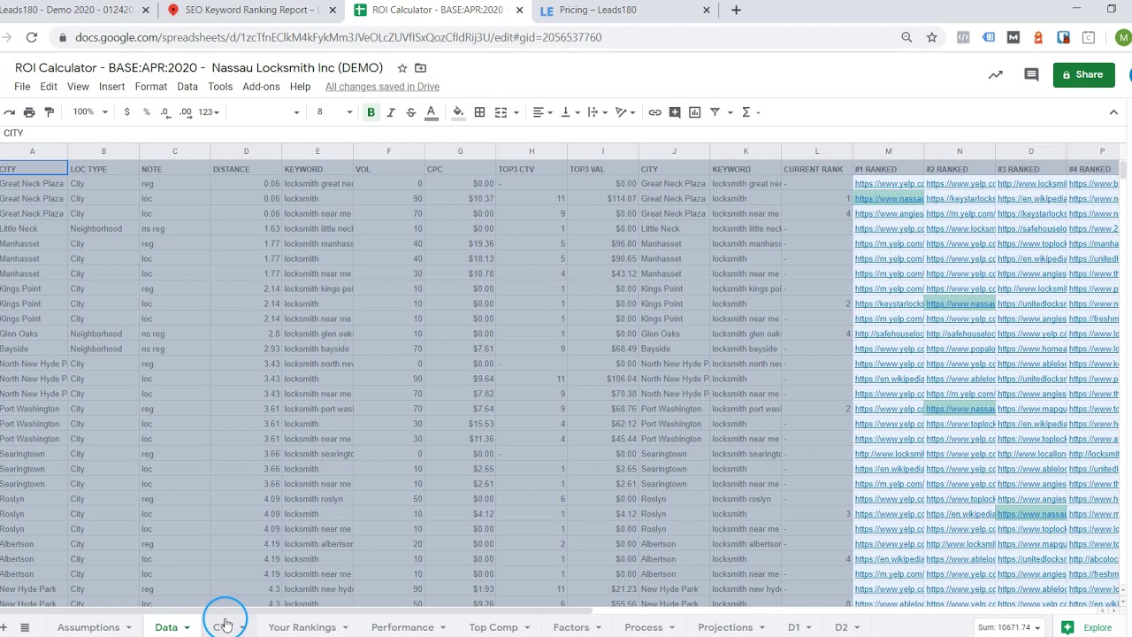1132x637 pixels.
Task: Click All changes saved in Drive link
Action: pos(382,87)
